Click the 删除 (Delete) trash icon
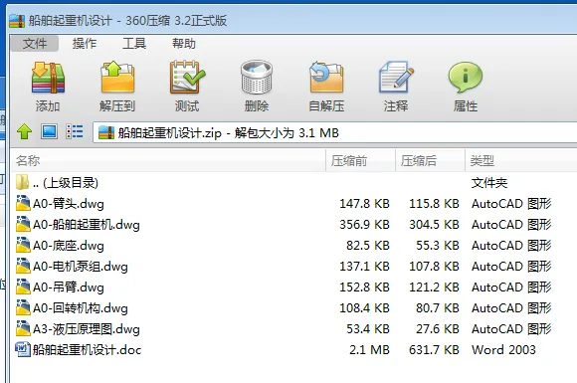This screenshot has height=383, width=577. (257, 78)
